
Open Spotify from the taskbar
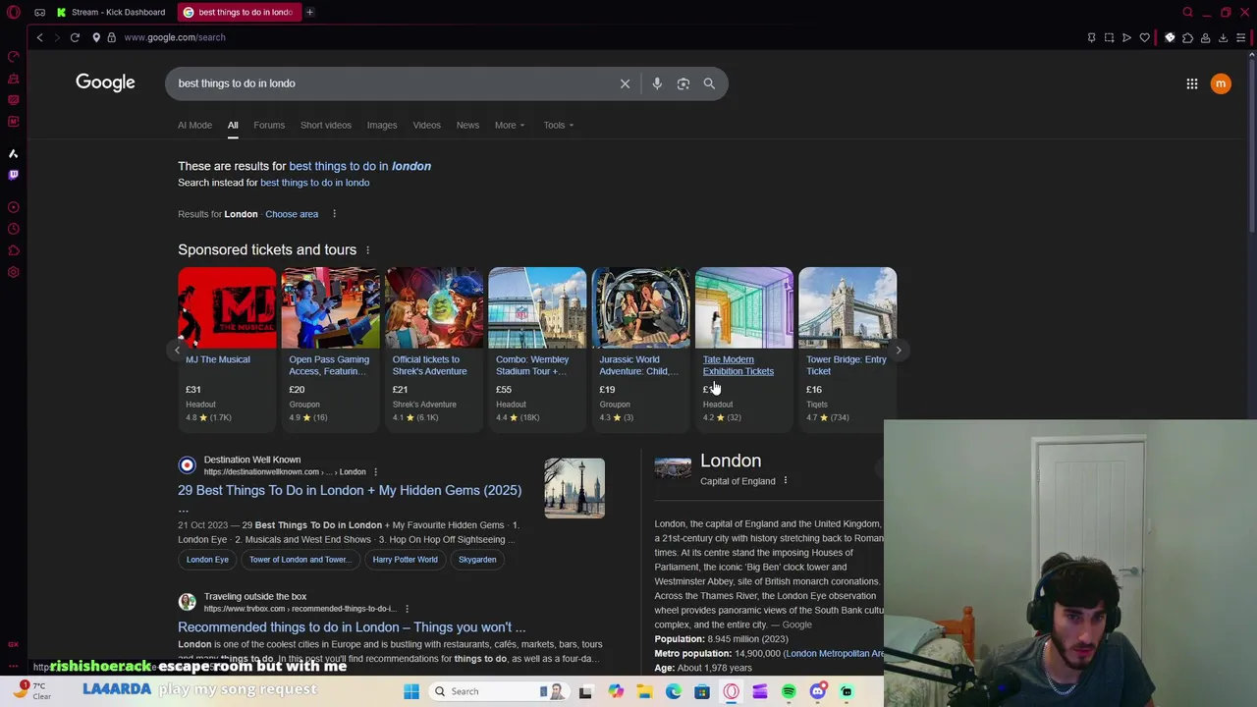click(789, 691)
